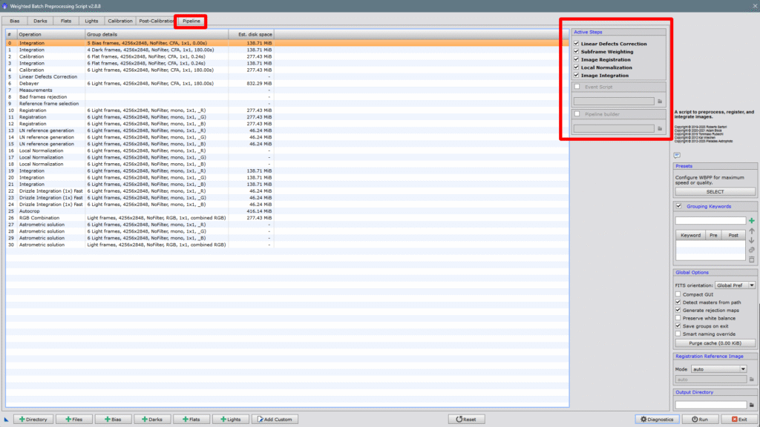Screen dimensions: 760x427
Task: Select the Debayer row in pipeline list
Action: point(31,83)
